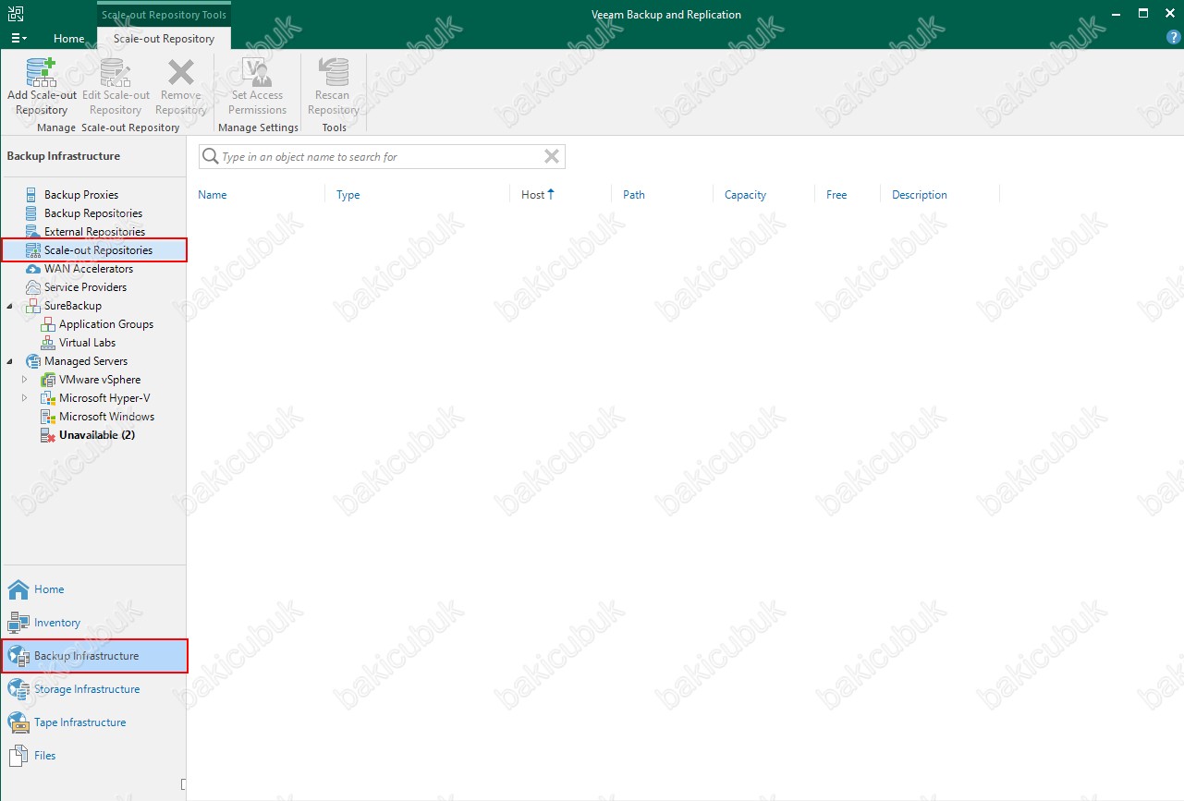Click the Set Access Permissions icon
The height and width of the screenshot is (801, 1184).
point(257,72)
